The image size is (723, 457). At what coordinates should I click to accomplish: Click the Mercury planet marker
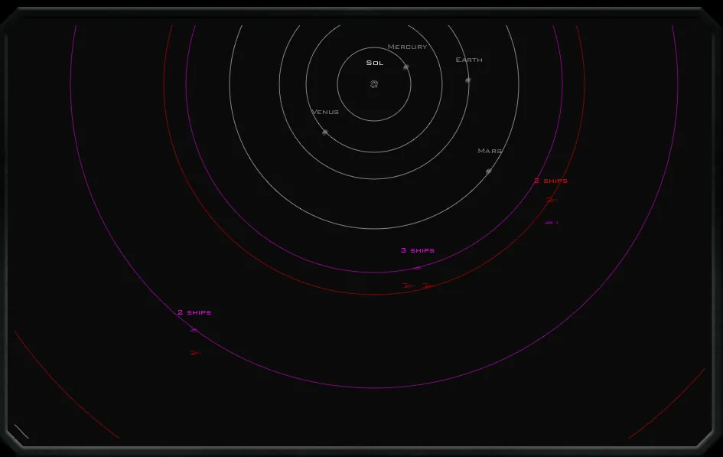tap(406, 67)
